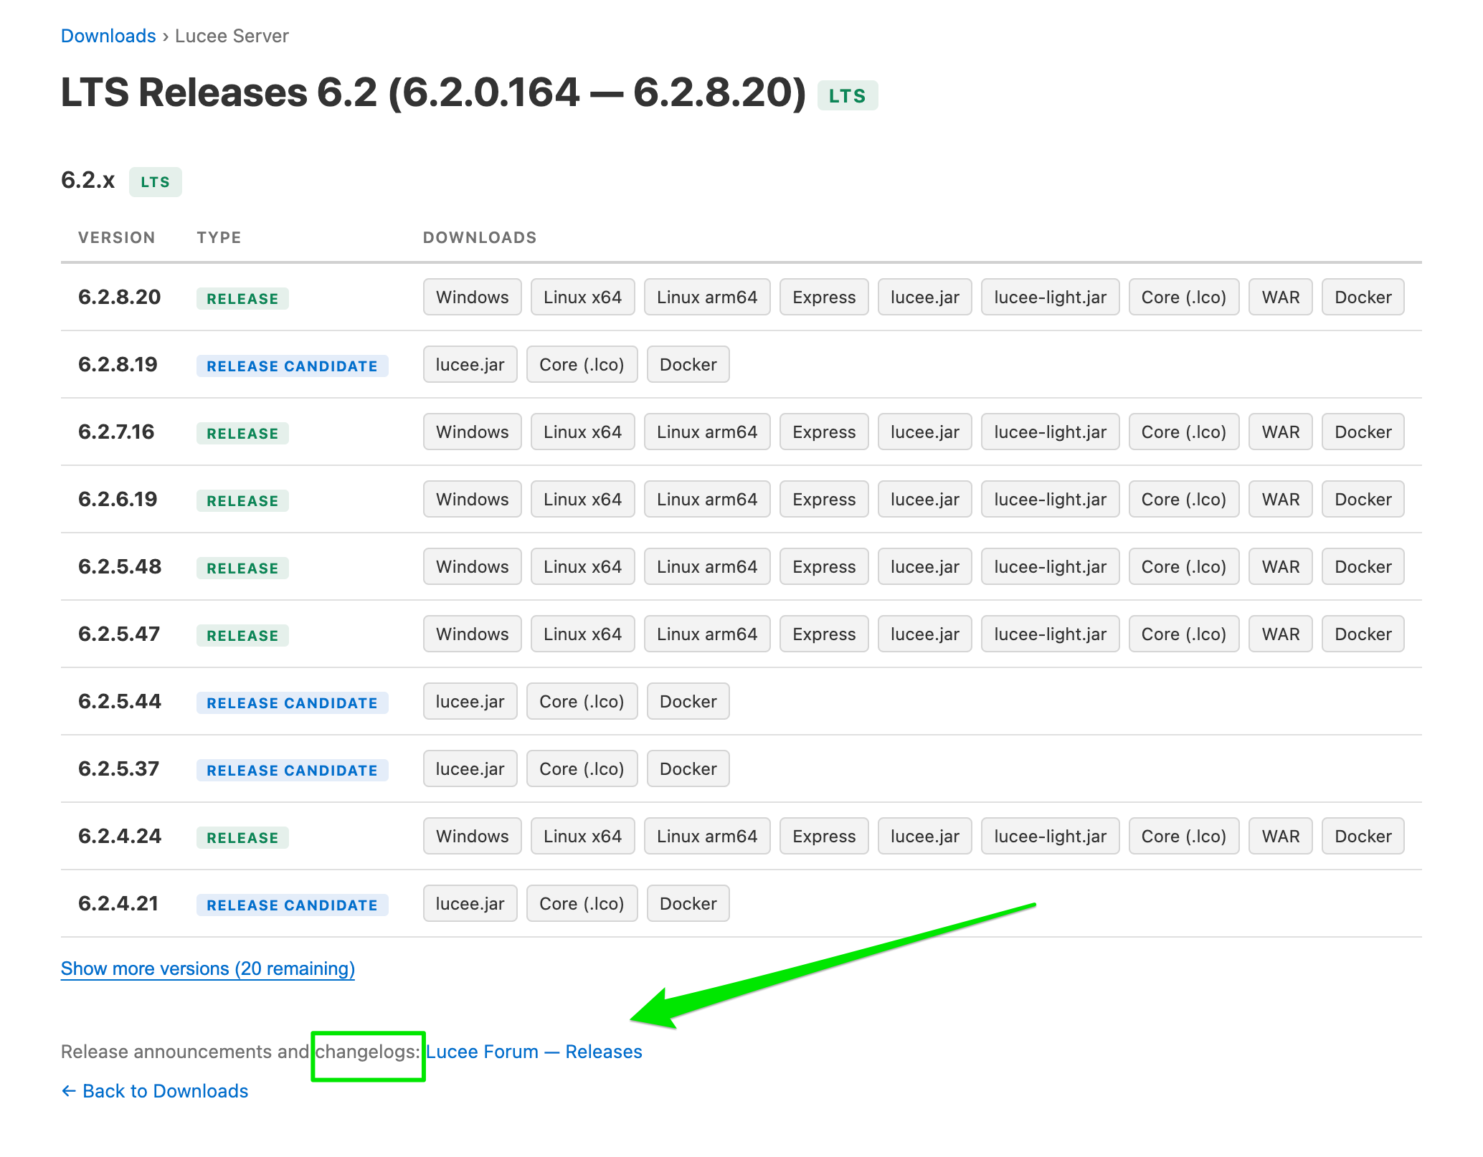This screenshot has width=1483, height=1157.
Task: Download lucee.jar for 6.2.8.20
Action: [x=925, y=297]
